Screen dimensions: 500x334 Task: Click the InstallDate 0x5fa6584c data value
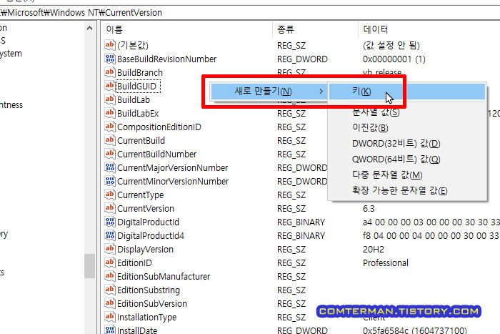click(414, 330)
